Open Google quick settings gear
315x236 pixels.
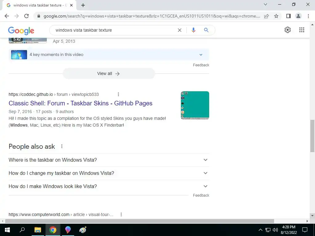click(x=288, y=30)
